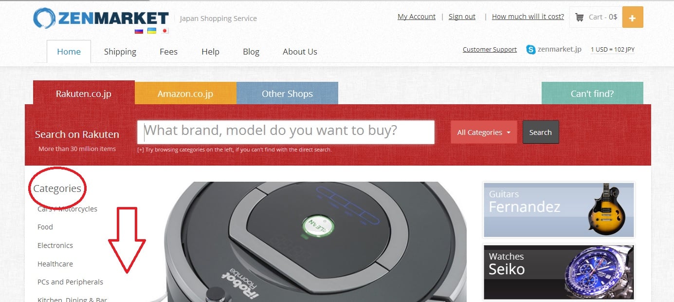Click the browse categories hint text
Image resolution: width=674 pixels, height=302 pixels.
click(235, 150)
